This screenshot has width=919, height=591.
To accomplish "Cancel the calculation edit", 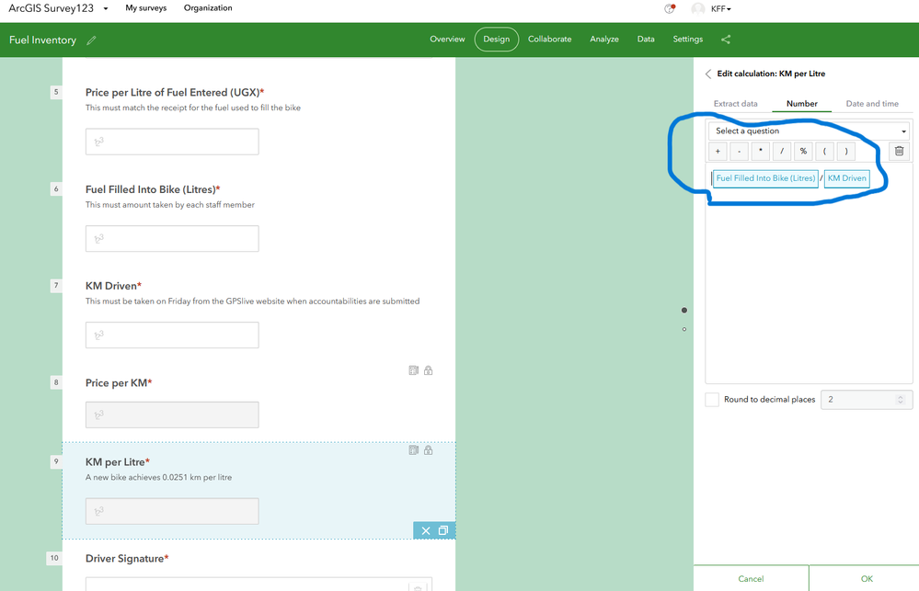I will 751,579.
